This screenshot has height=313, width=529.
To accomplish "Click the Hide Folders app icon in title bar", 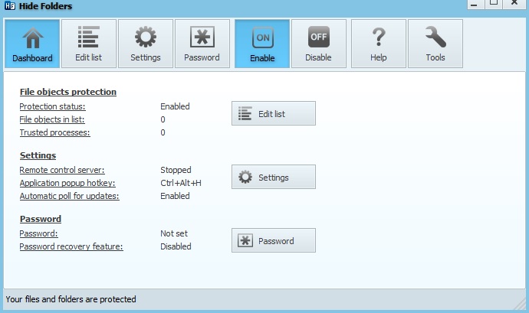I will [10, 5].
